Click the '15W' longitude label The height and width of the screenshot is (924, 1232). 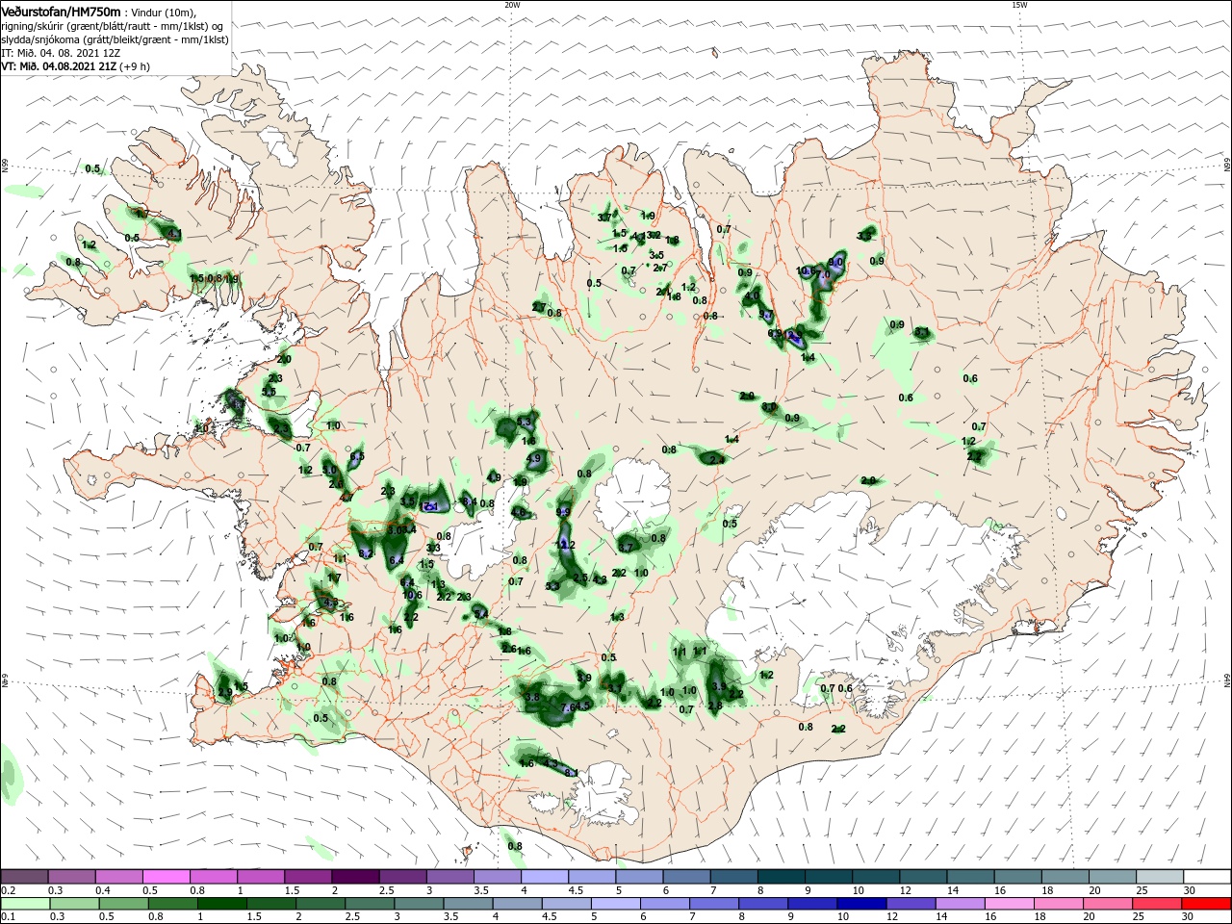1019,5
